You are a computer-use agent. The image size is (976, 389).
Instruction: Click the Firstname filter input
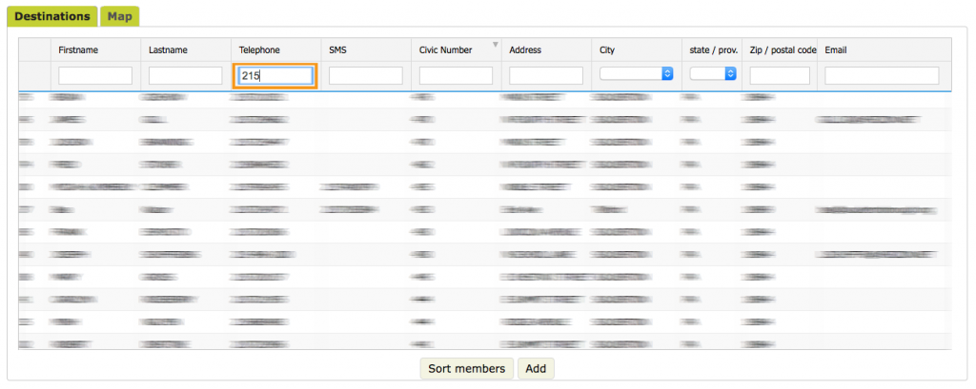(x=95, y=76)
